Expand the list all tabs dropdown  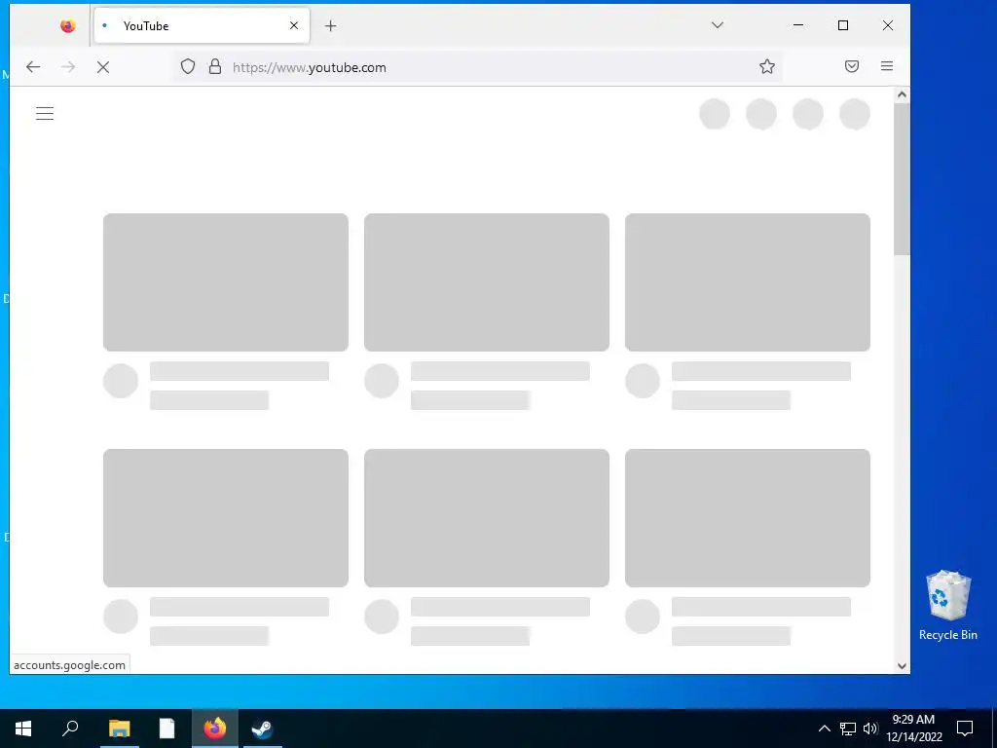(718, 25)
